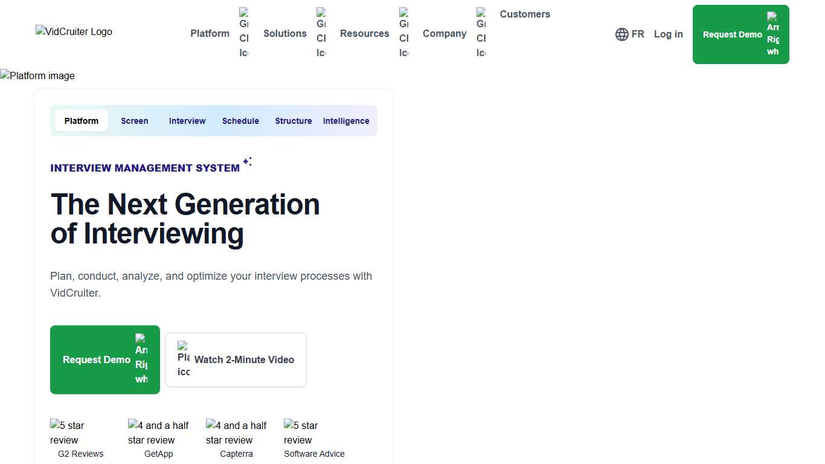This screenshot has width=825, height=464.
Task: Click the Capterra star rating icon
Action: coord(234,431)
